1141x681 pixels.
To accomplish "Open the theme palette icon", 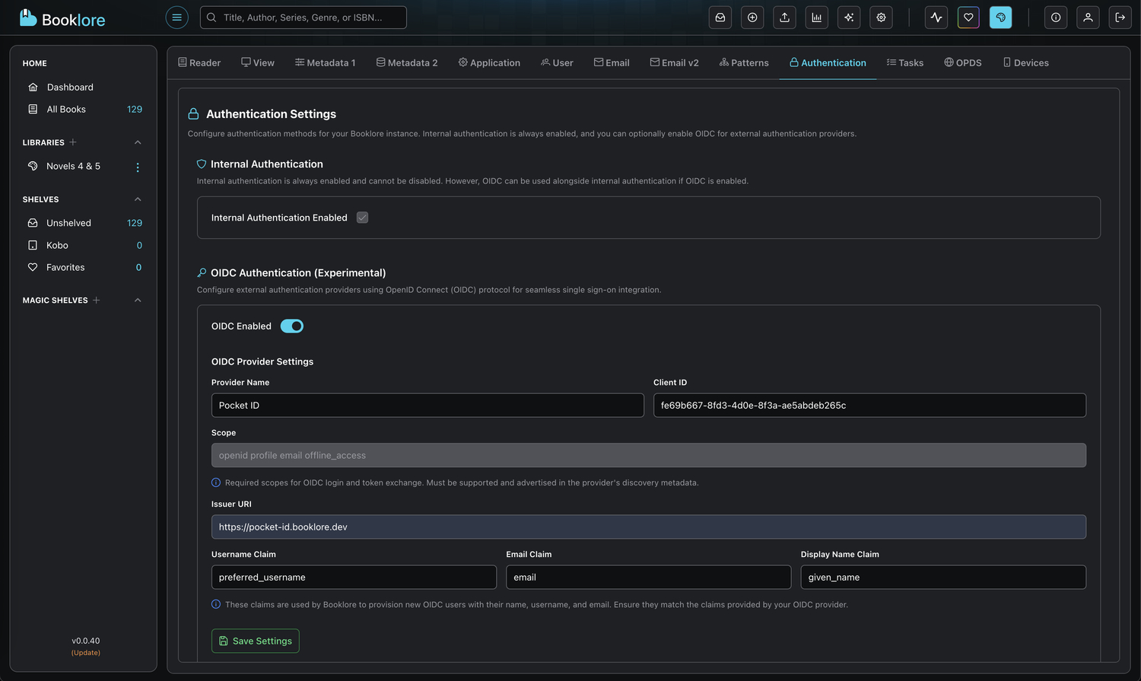I will pyautogui.click(x=1000, y=17).
